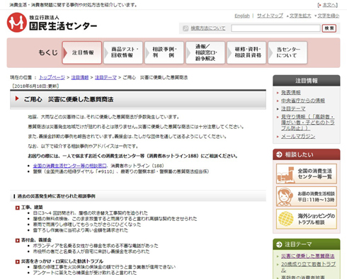Open 全国の消費生活センター等一覧 banner
This screenshot has width=347, height=279.
(307, 174)
